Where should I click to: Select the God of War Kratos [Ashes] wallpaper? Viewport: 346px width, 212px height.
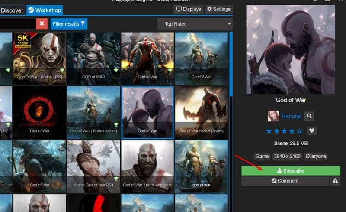coord(202,113)
